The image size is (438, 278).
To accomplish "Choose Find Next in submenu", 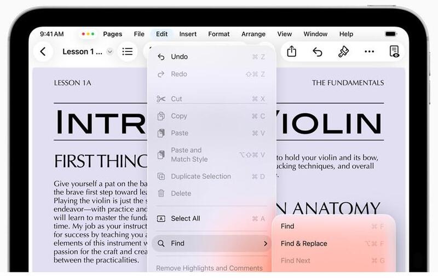I will click(333, 260).
